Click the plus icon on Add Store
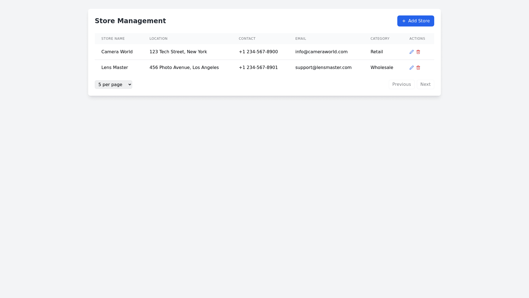 (x=404, y=21)
